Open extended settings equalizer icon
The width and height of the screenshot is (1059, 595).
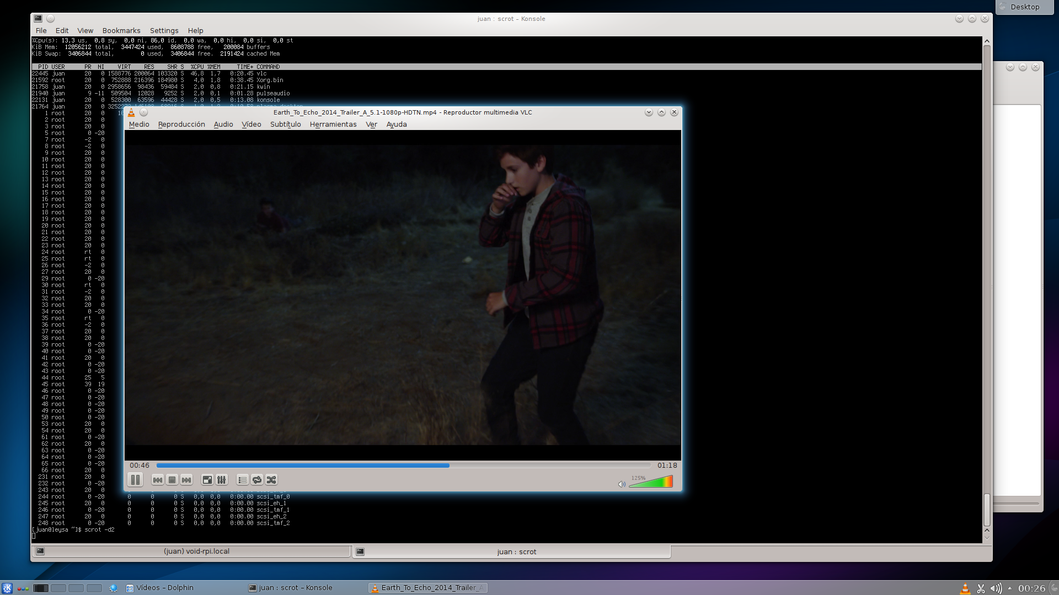(222, 480)
